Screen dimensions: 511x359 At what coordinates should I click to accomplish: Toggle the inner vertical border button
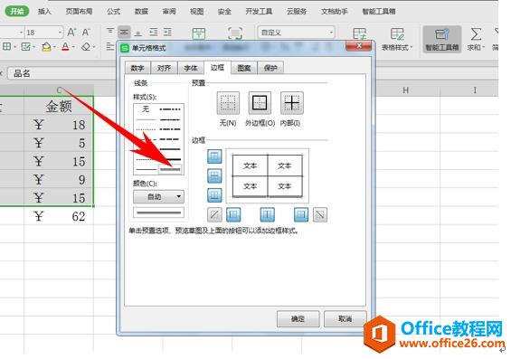tap(267, 214)
